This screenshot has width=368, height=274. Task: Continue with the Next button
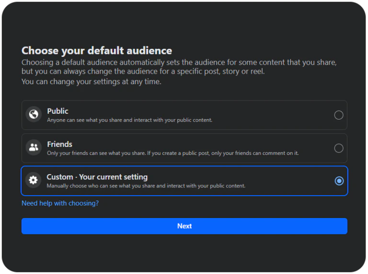click(184, 226)
